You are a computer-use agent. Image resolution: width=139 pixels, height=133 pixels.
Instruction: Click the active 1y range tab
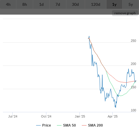(114, 4)
